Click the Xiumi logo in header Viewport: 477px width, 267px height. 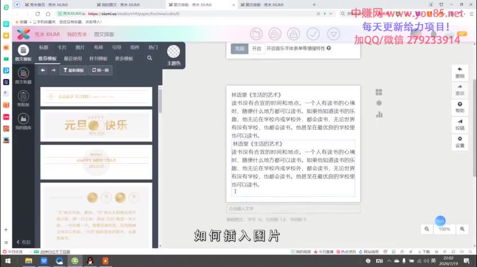click(x=24, y=34)
